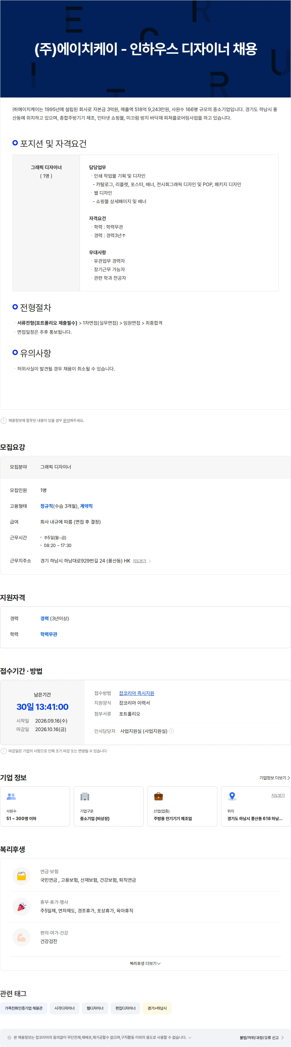Expand 인사담당자 plus icon

171,731
